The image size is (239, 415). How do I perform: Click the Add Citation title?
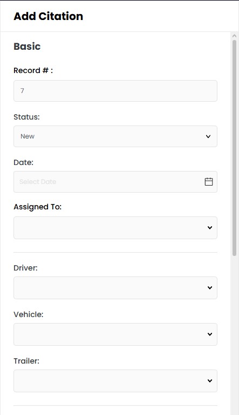pos(48,16)
